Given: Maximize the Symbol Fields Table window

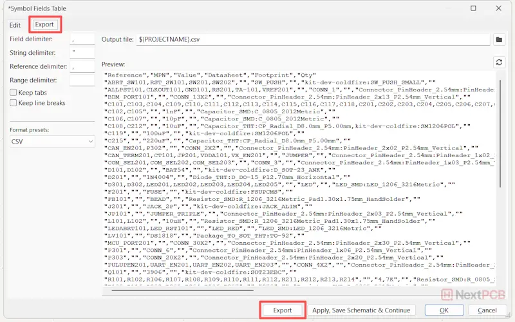Looking at the screenshot, I should pos(473,8).
